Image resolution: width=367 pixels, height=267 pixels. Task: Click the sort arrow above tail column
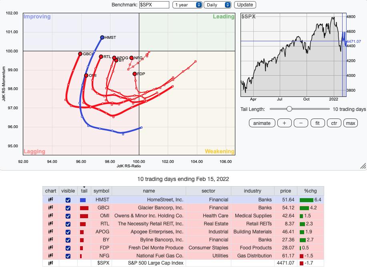pos(84,187)
